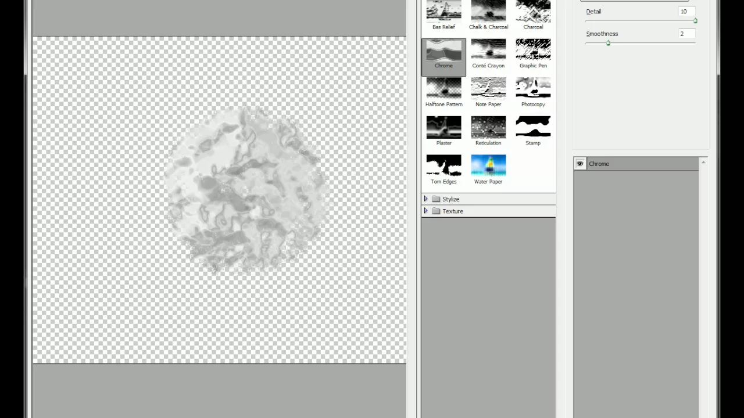Click the Smoothness value field
The image size is (744, 418).
(686, 34)
